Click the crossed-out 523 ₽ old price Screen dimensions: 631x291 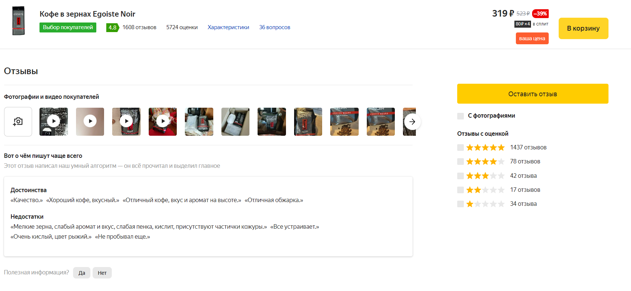[x=523, y=14]
